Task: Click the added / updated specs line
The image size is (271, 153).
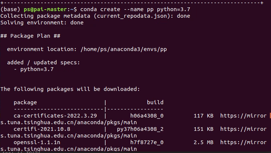Action: [44, 62]
